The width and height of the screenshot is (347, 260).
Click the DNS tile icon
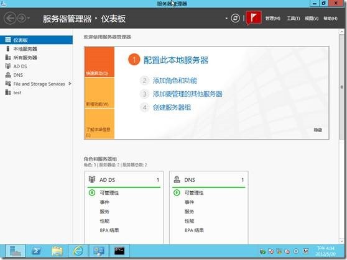click(x=177, y=179)
